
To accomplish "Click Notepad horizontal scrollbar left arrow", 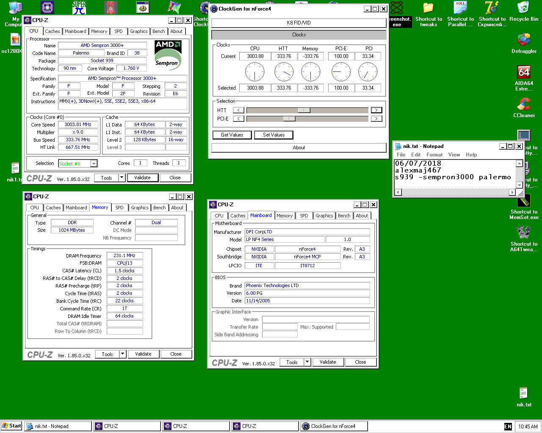I will (398, 192).
